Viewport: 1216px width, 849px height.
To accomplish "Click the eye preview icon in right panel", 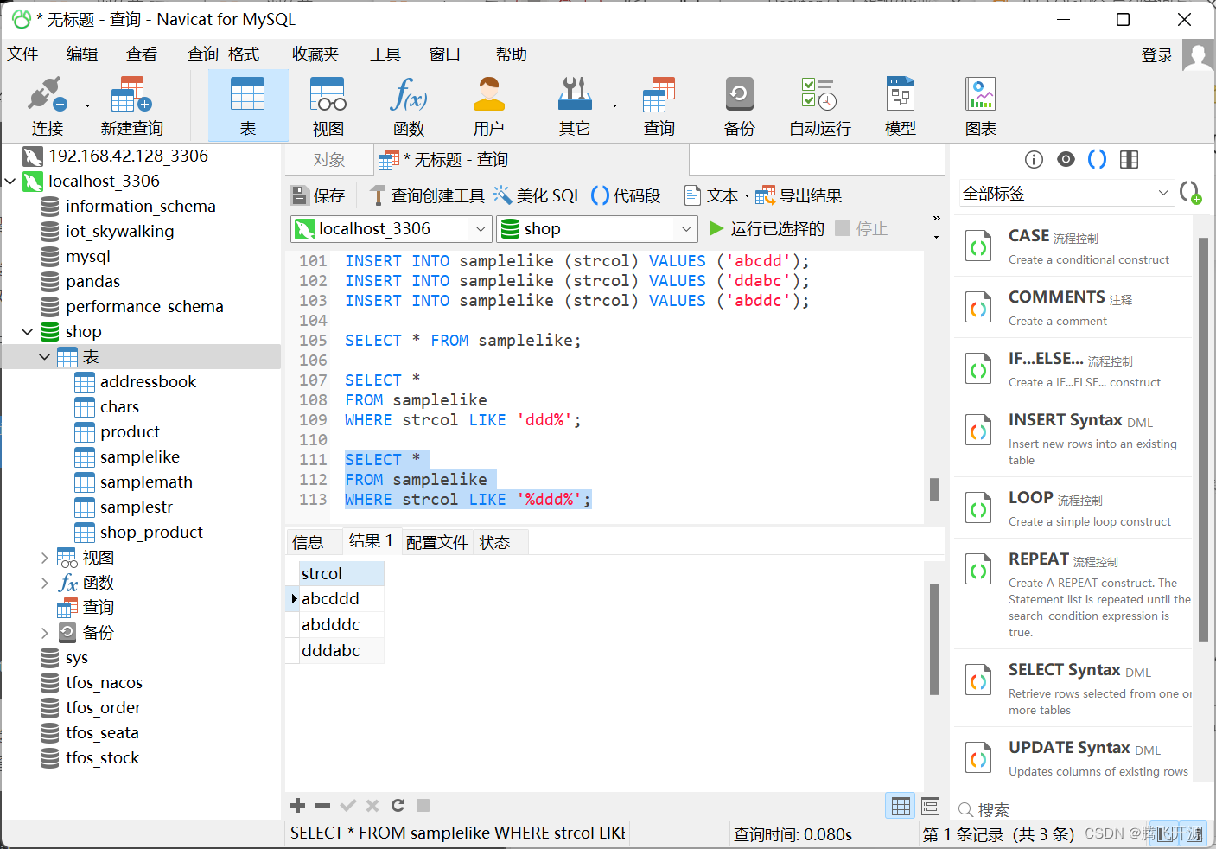I will [x=1066, y=159].
